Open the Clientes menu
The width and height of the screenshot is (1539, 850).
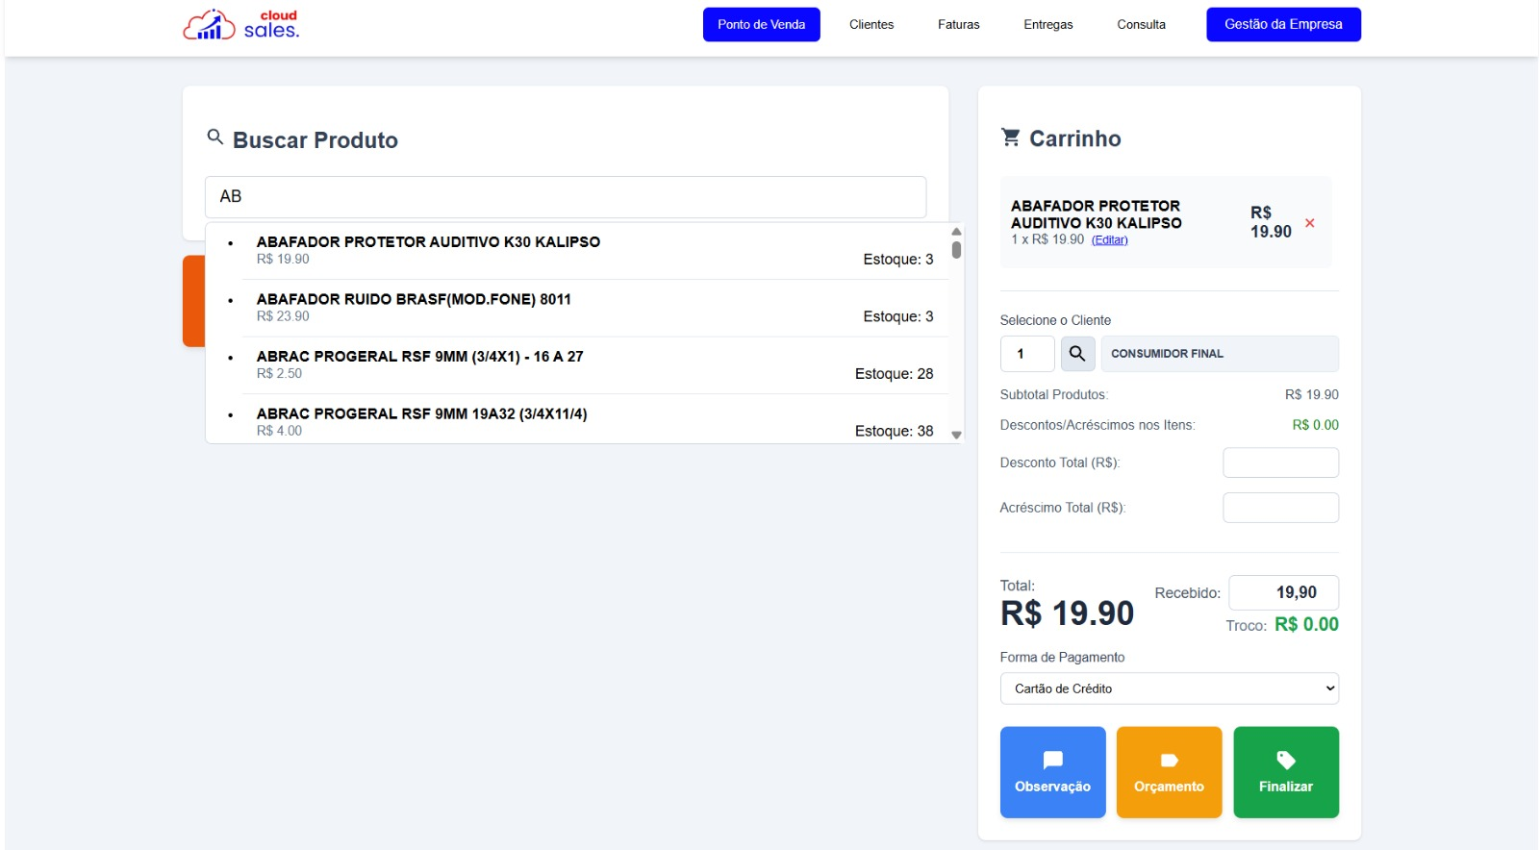(870, 25)
